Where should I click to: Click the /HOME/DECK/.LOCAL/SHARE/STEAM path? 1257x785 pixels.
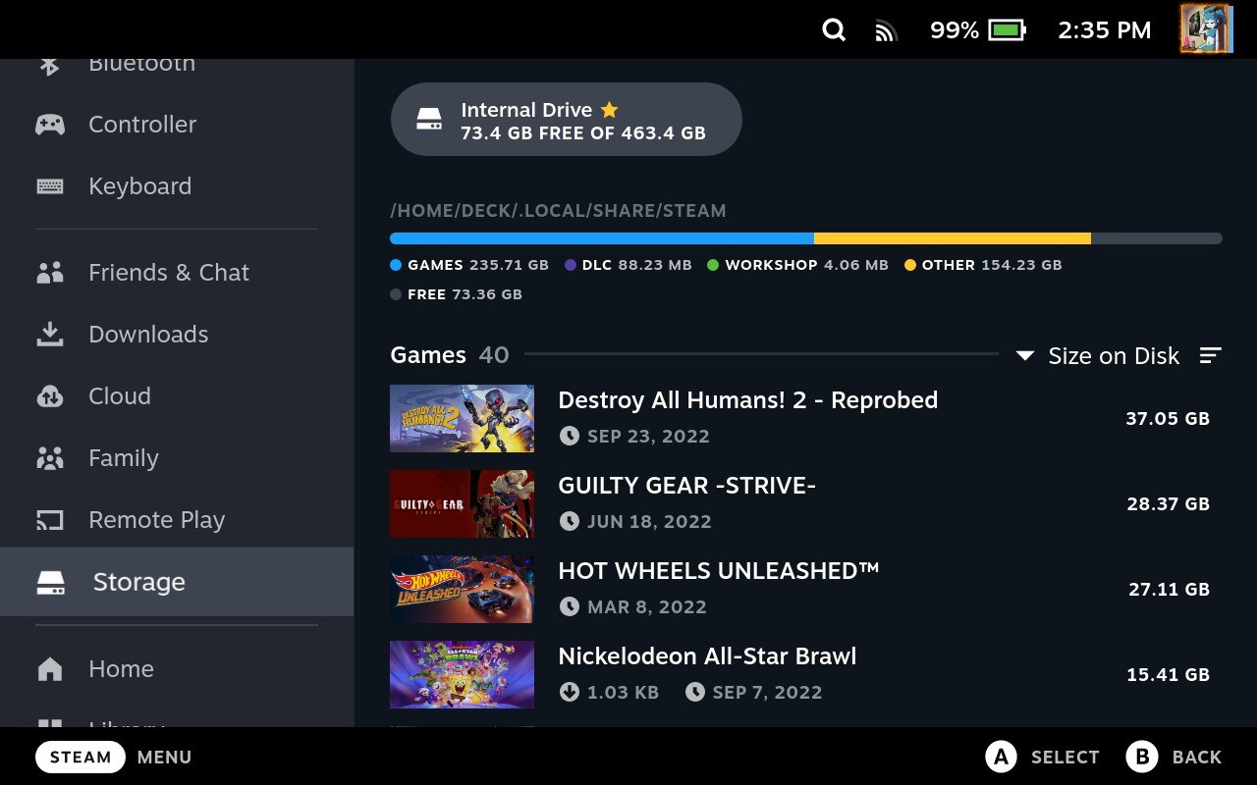coord(558,211)
